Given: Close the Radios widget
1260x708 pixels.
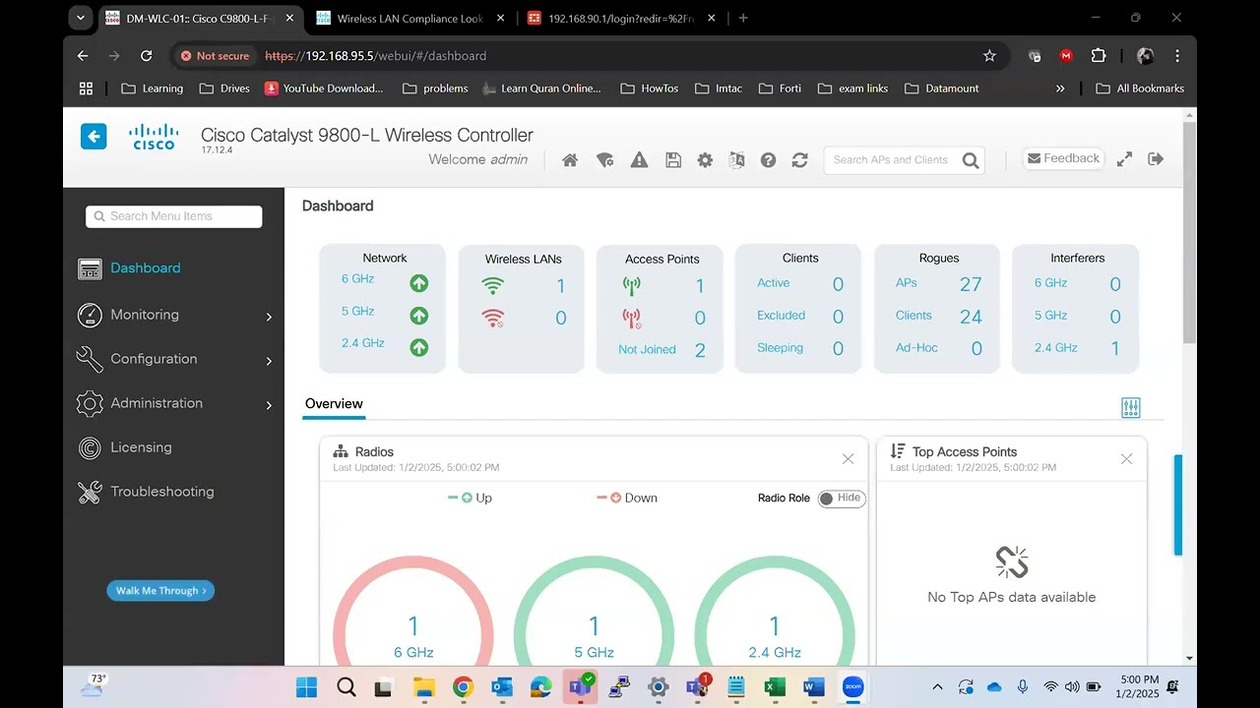Looking at the screenshot, I should coord(848,459).
